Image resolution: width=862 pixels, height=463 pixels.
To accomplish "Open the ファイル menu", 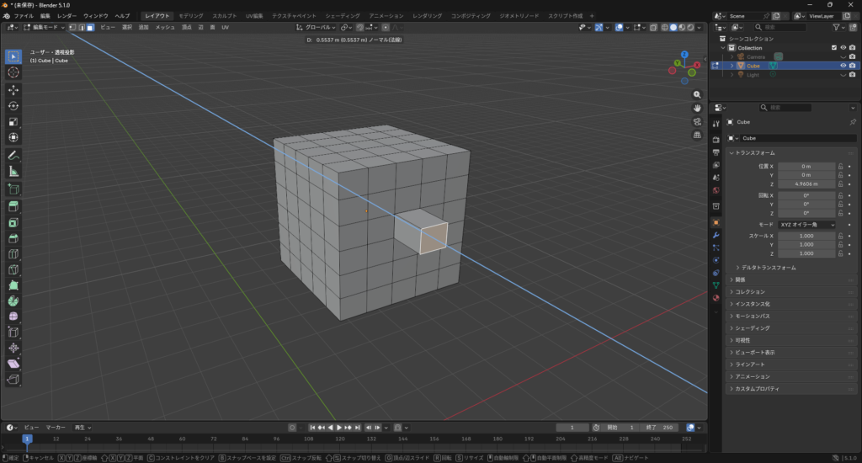I will click(24, 16).
